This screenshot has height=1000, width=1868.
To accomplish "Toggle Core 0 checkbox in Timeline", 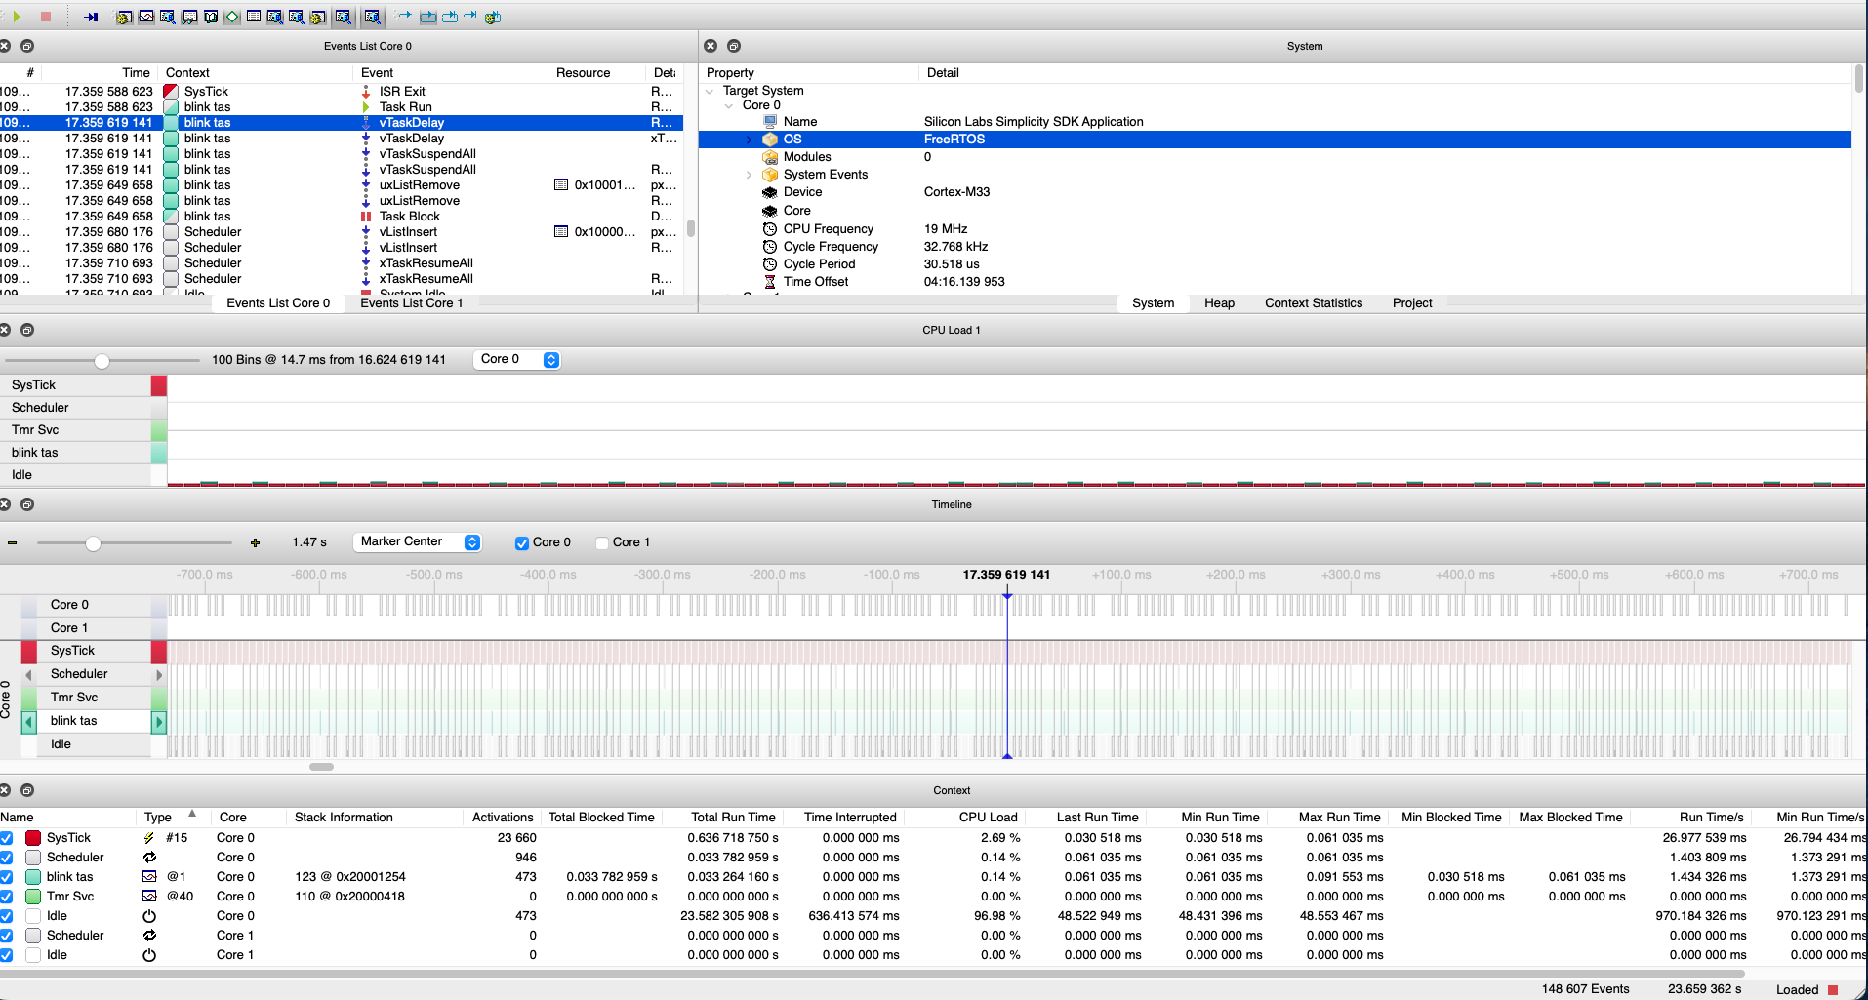I will (522, 543).
